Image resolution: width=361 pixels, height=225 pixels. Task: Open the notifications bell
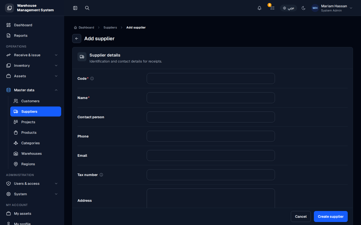[x=259, y=8]
